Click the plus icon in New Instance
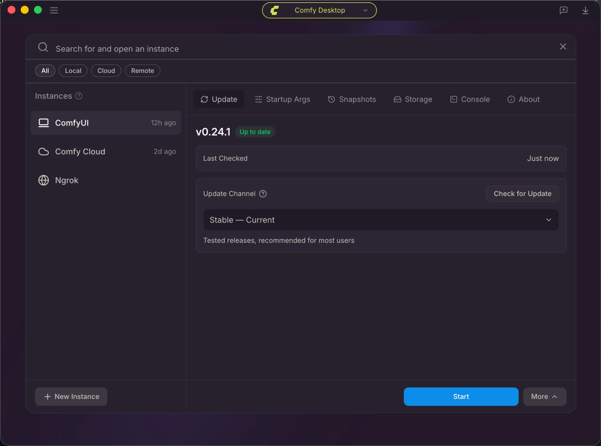 coord(48,397)
